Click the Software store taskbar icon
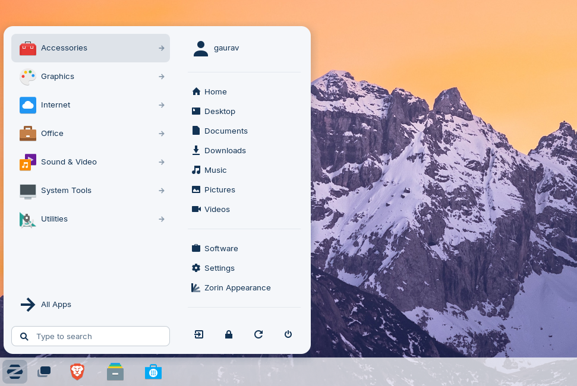The image size is (577, 386). coord(153,372)
